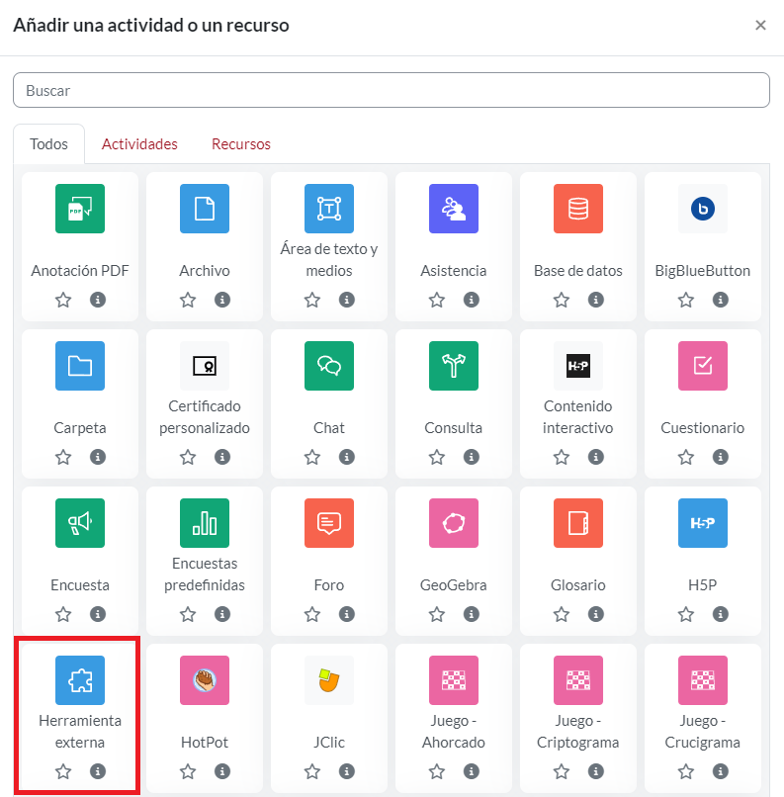Select the Anotación PDF activity icon
This screenshot has width=784, height=797.
tap(80, 209)
